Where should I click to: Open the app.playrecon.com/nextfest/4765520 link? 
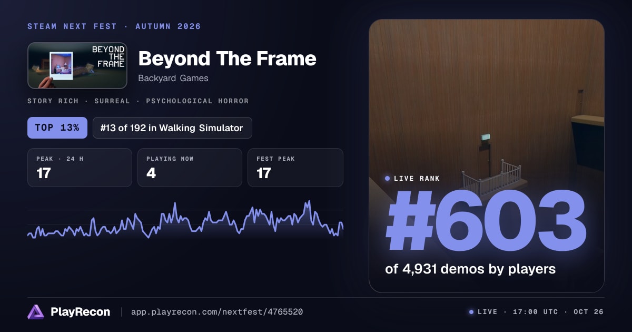tap(216, 312)
